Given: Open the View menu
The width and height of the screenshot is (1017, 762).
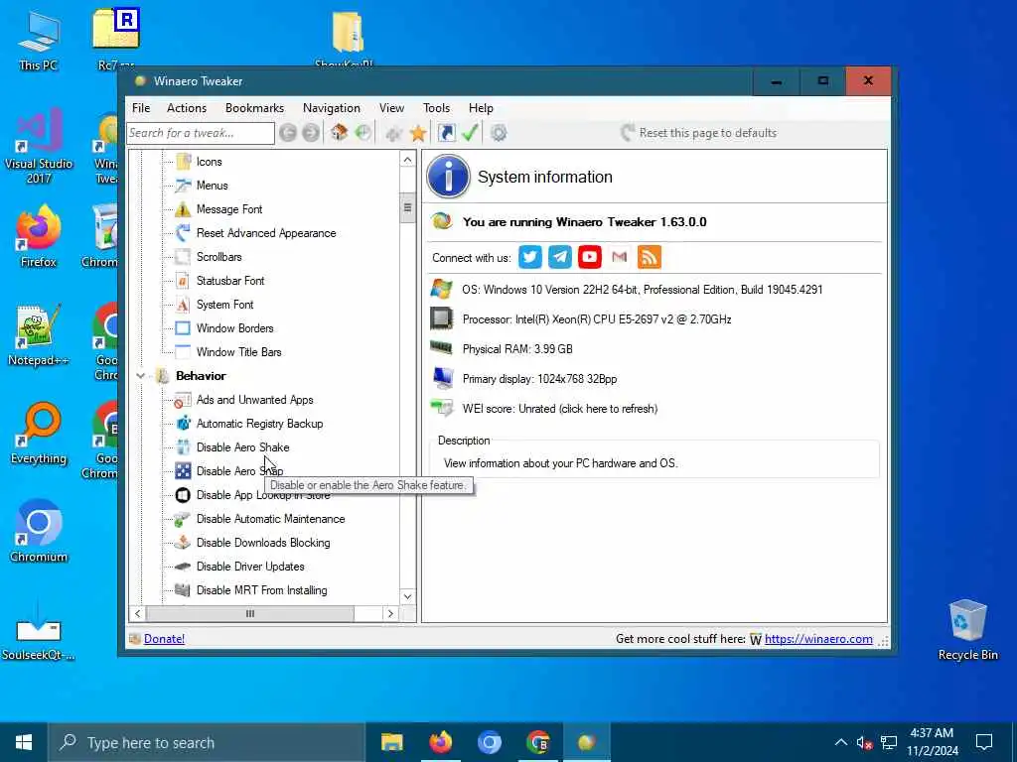Looking at the screenshot, I should pyautogui.click(x=391, y=108).
